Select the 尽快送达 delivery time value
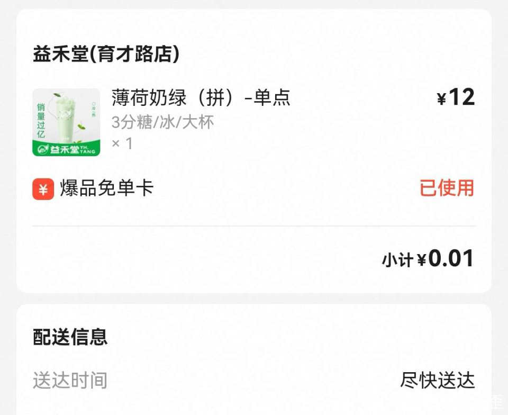 pos(437,380)
